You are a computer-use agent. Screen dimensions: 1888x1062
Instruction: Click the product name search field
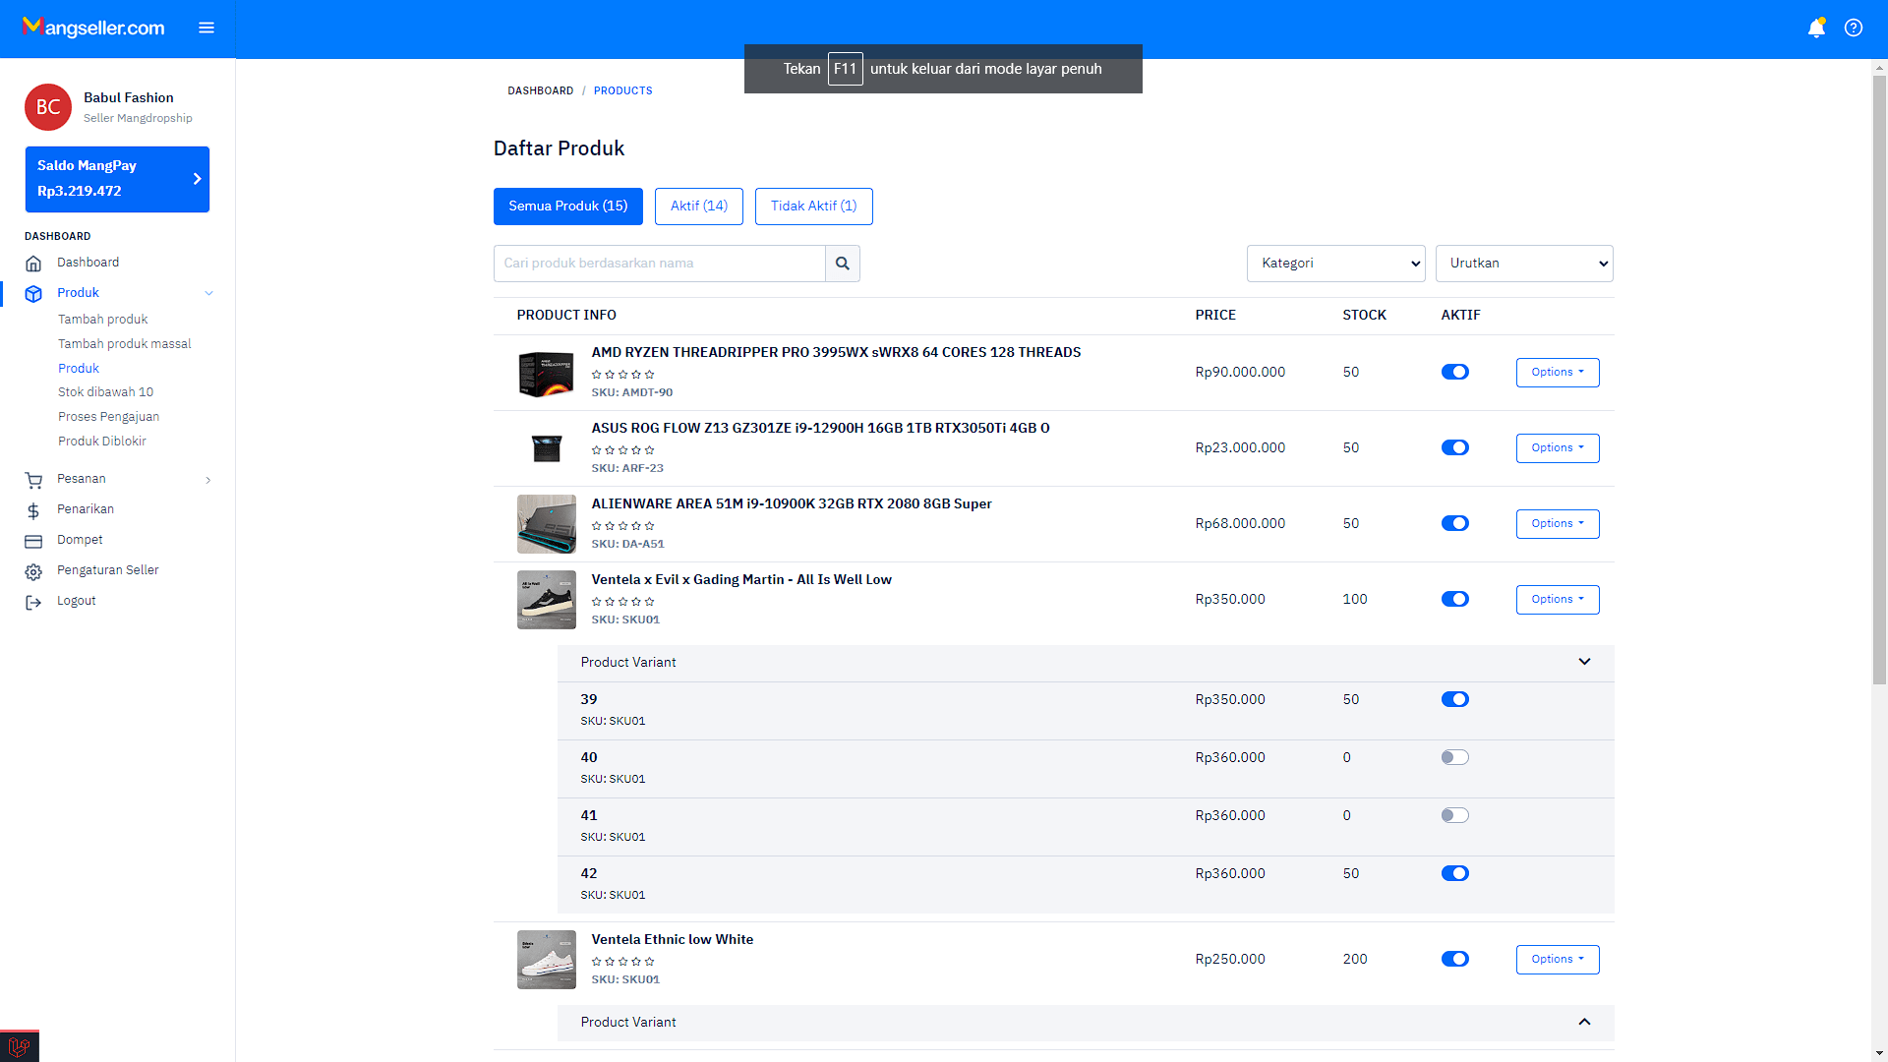click(660, 264)
